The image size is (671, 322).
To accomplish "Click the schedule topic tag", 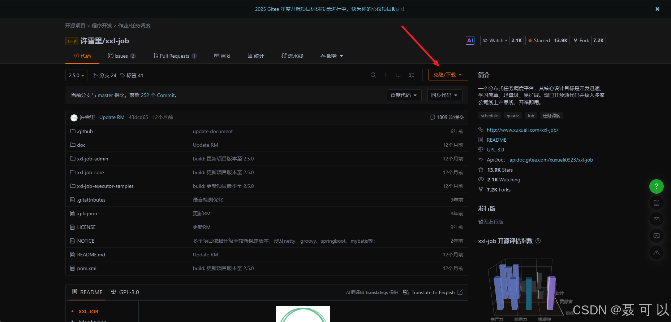I will 490,116.
